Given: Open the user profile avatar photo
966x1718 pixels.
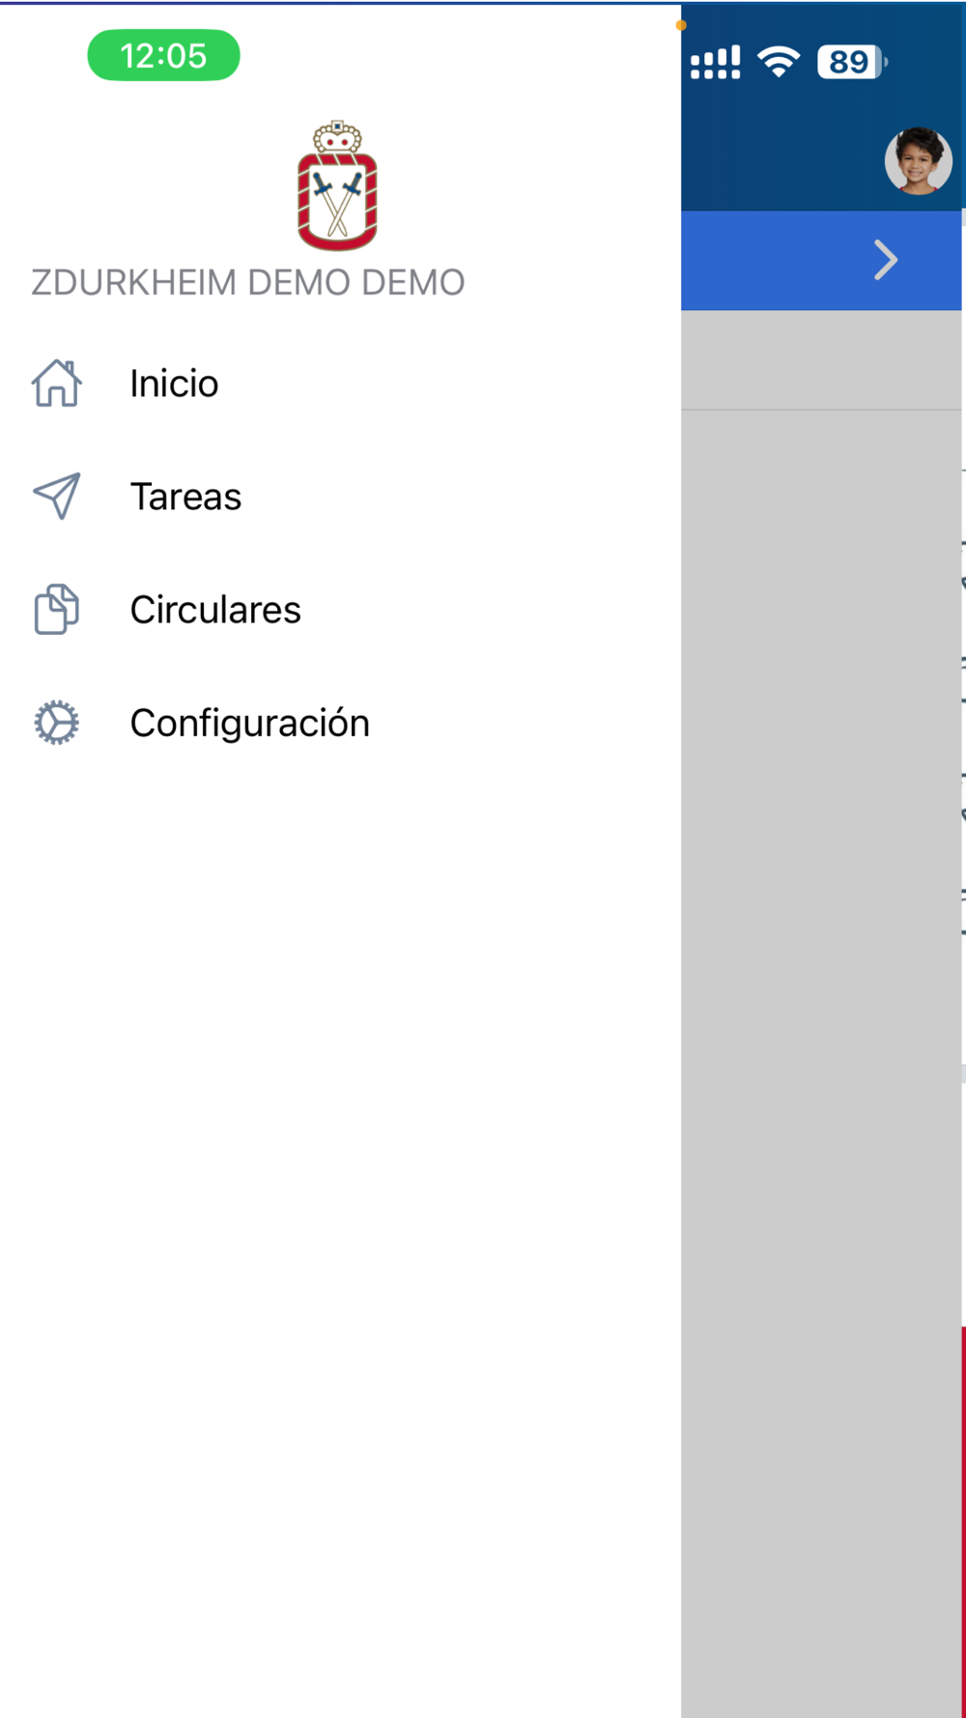Looking at the screenshot, I should (x=918, y=160).
